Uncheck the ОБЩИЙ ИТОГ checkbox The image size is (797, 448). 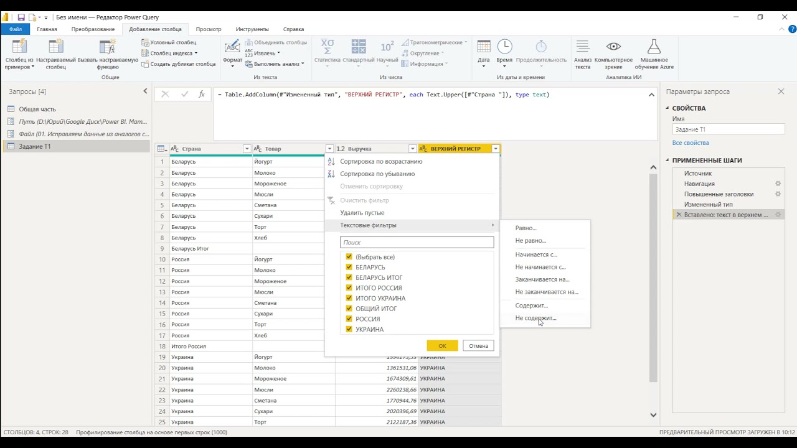[x=349, y=309]
